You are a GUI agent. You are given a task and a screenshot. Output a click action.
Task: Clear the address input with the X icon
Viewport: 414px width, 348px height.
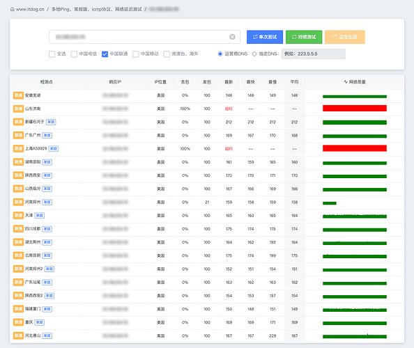coord(232,37)
